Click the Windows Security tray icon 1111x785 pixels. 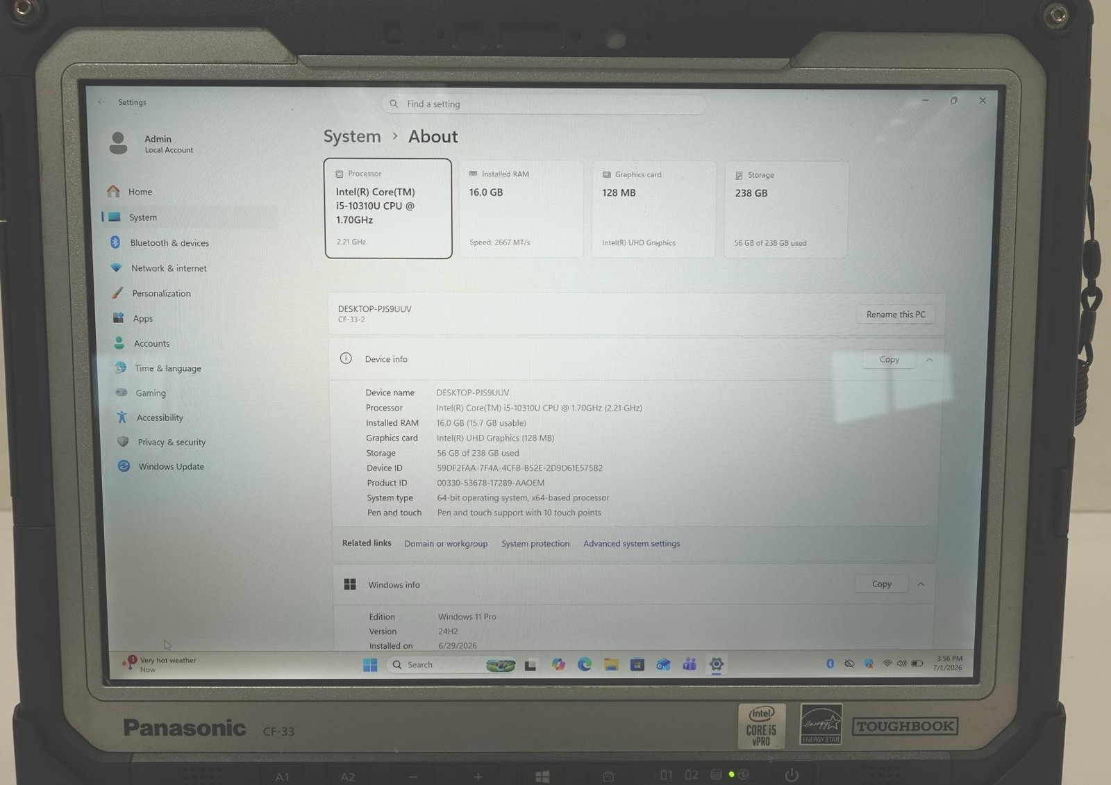(x=869, y=664)
